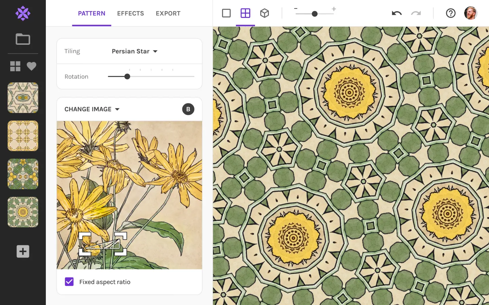Screen dimensions: 489x305
Task: Click the Rotation slider handle
Action: [127, 77]
